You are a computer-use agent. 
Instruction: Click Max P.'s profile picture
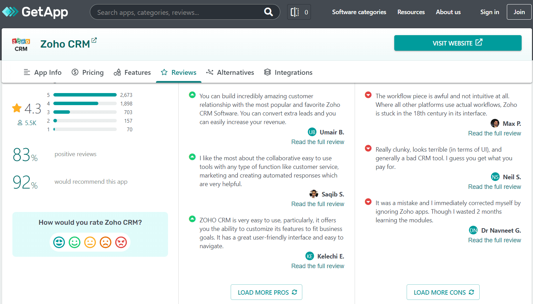click(x=495, y=123)
